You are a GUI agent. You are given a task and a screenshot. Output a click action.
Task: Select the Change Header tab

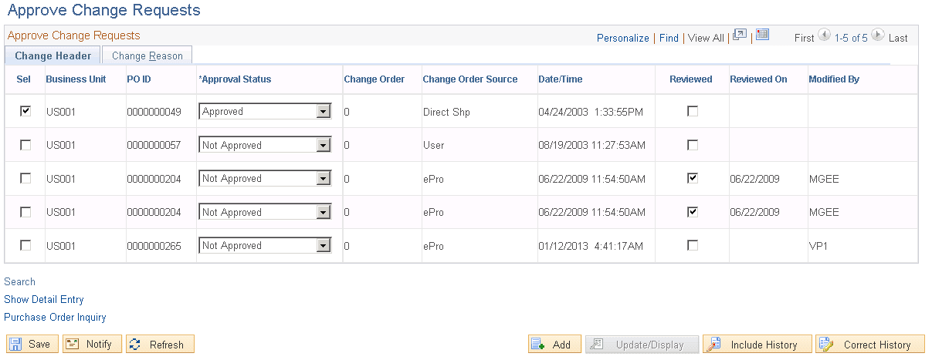pos(53,56)
